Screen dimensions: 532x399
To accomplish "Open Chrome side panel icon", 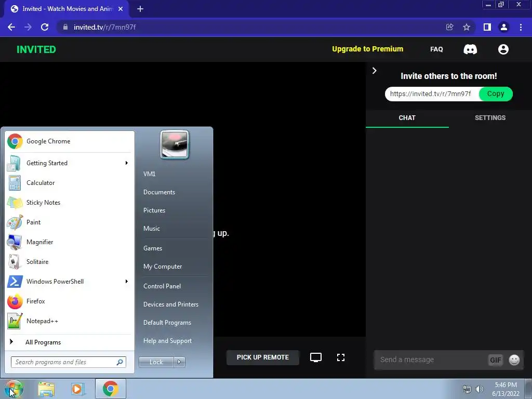I will 487,27.
